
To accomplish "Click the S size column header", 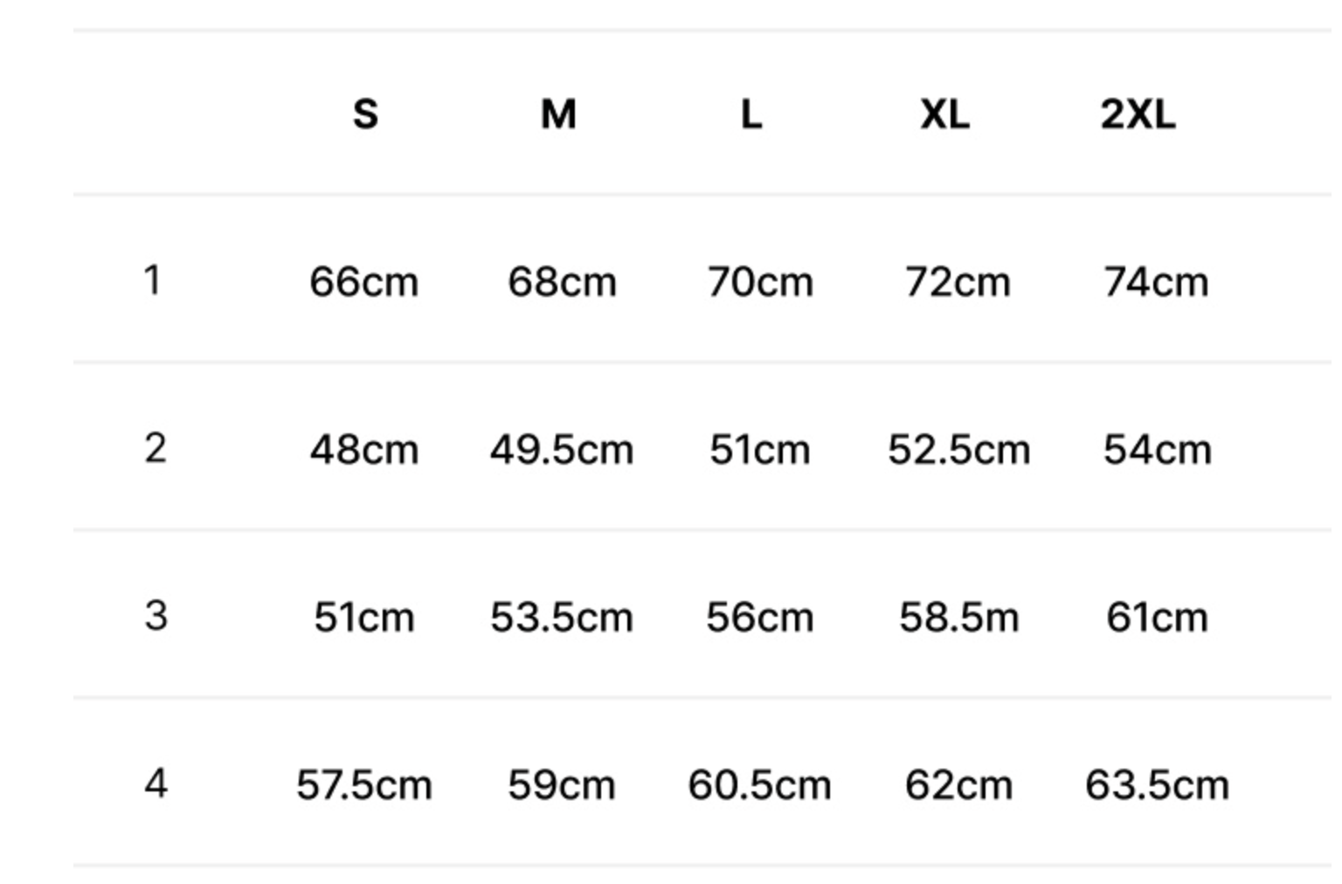I will point(365,114).
